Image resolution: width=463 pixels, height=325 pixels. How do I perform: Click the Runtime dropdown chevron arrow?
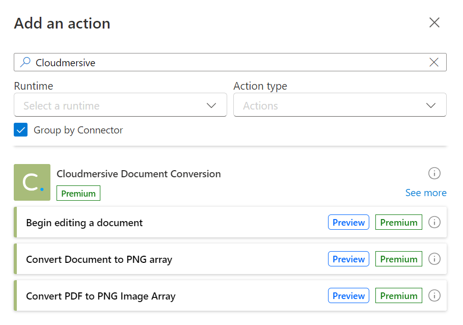click(211, 105)
